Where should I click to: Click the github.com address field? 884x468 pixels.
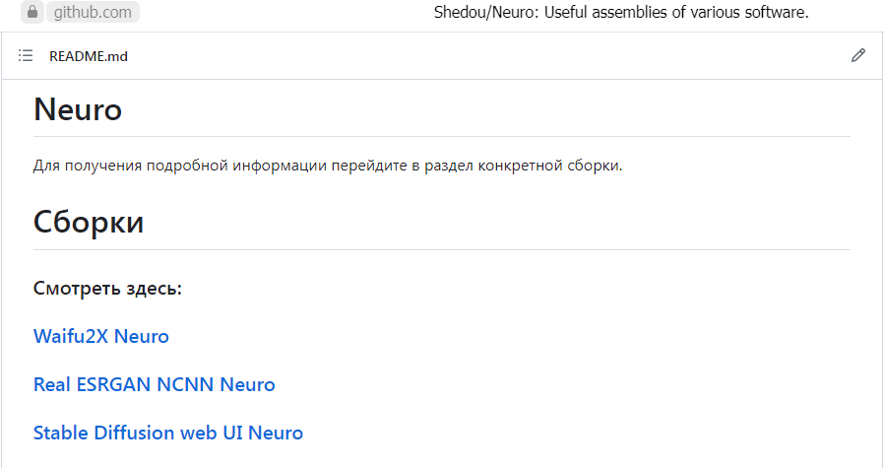coord(93,13)
